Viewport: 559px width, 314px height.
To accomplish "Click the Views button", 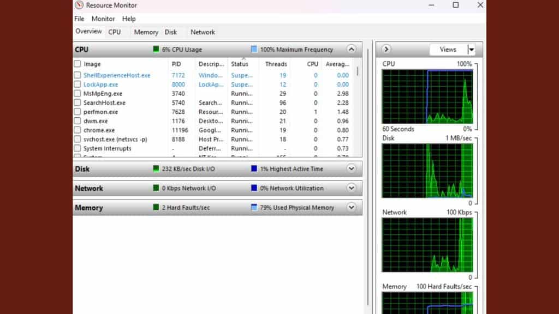I will tap(448, 50).
